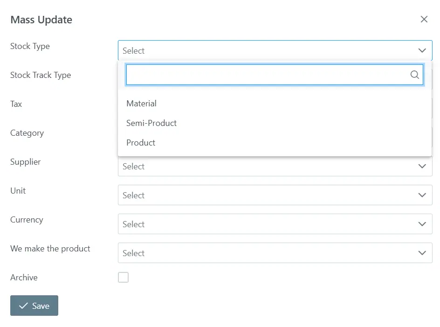
Task: Click the Stock Type label
Action: pyautogui.click(x=30, y=46)
